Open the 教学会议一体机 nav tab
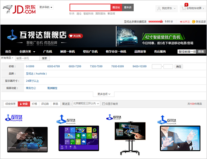Screen dimensions: 207x159 (x=116, y=52)
